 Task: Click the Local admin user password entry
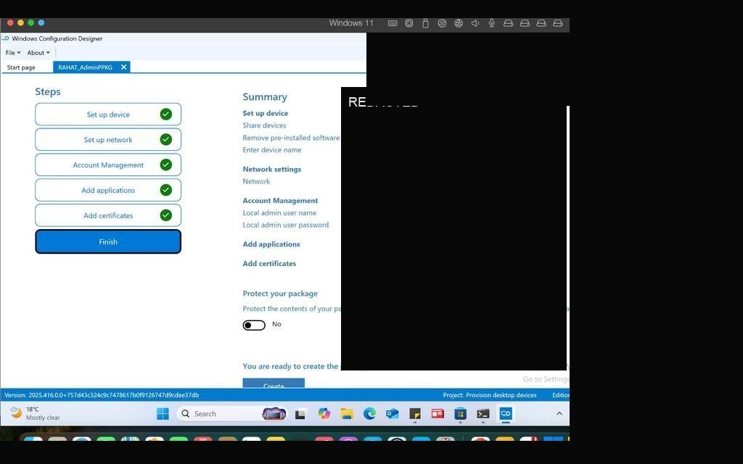pyautogui.click(x=286, y=225)
